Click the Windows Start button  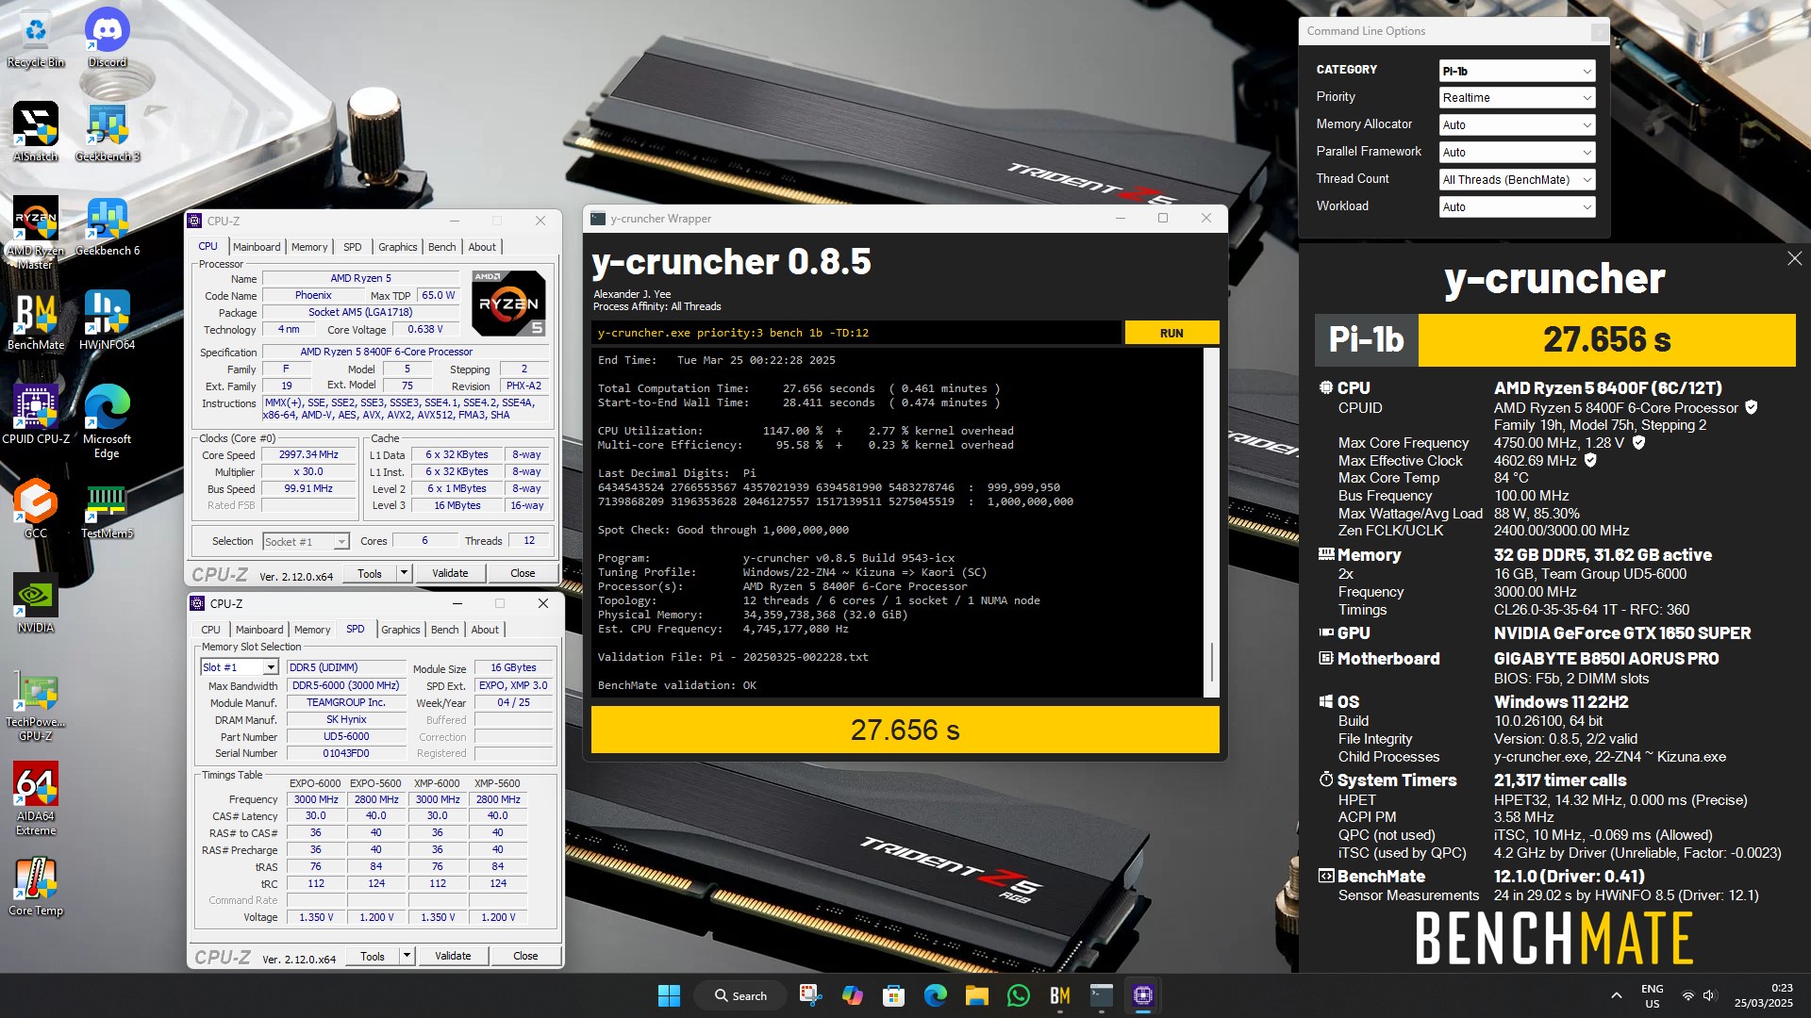tap(669, 995)
